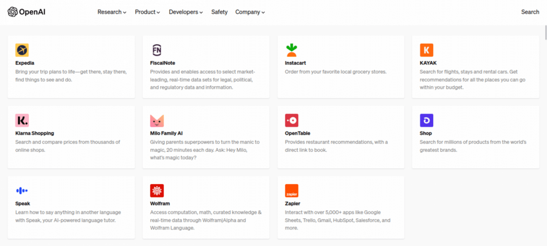Image resolution: width=547 pixels, height=246 pixels.
Task: Click Milo's 'Giving parents superpowers' description
Action: click(205, 150)
